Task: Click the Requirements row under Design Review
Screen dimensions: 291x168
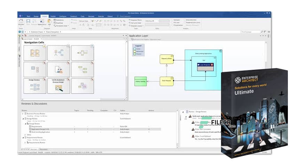Action: pos(92,126)
